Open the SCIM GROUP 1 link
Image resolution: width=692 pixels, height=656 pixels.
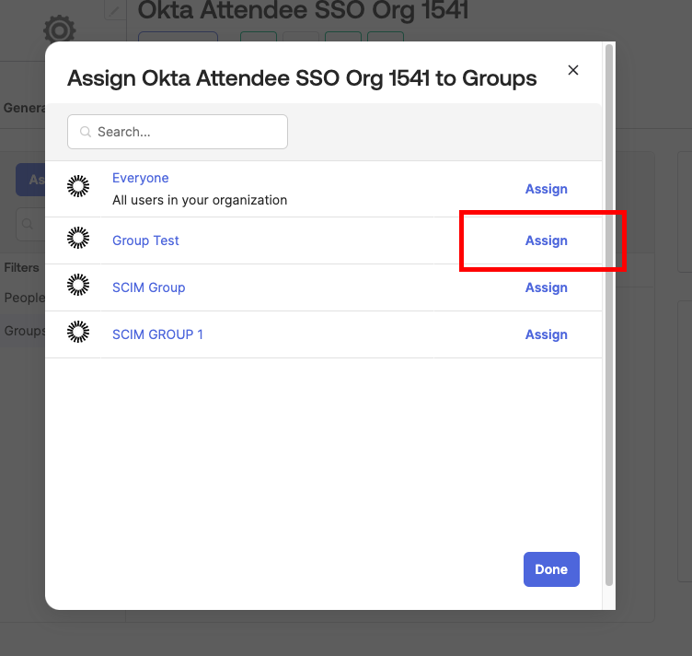(x=157, y=334)
